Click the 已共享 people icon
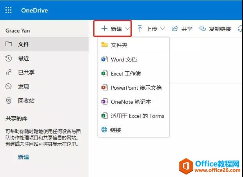 coord(9,72)
